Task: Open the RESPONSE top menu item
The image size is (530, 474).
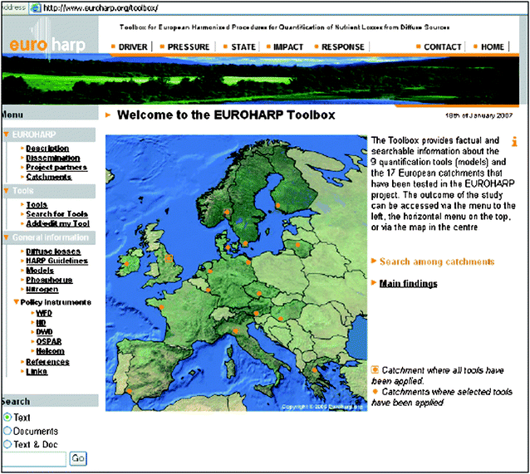Action: pyautogui.click(x=343, y=47)
